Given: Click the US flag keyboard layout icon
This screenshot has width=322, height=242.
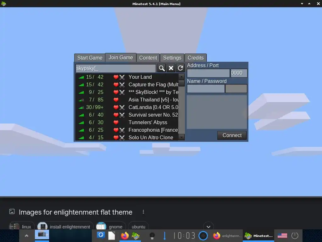Looking at the screenshot, I should tap(282, 235).
